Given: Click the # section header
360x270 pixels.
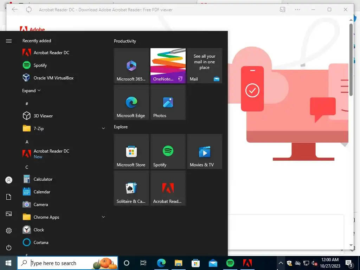Looking at the screenshot, I should pyautogui.click(x=27, y=104).
